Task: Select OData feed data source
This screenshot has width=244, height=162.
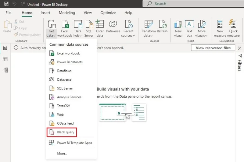Action: pos(71,123)
